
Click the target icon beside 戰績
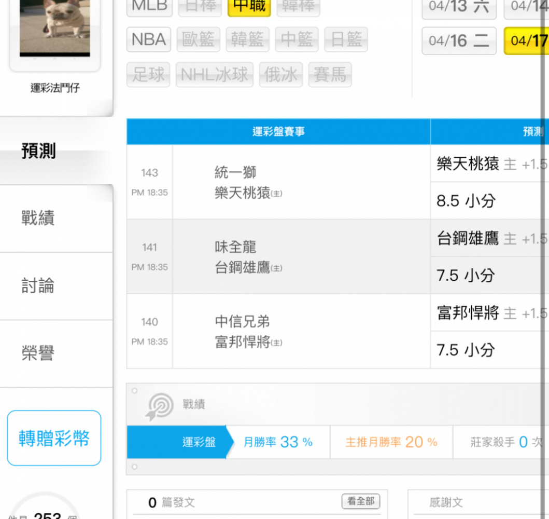pyautogui.click(x=159, y=406)
